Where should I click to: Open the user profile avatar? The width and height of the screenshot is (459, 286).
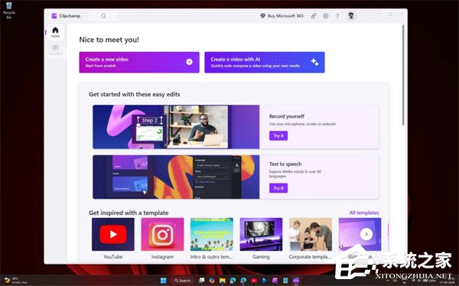click(x=351, y=16)
